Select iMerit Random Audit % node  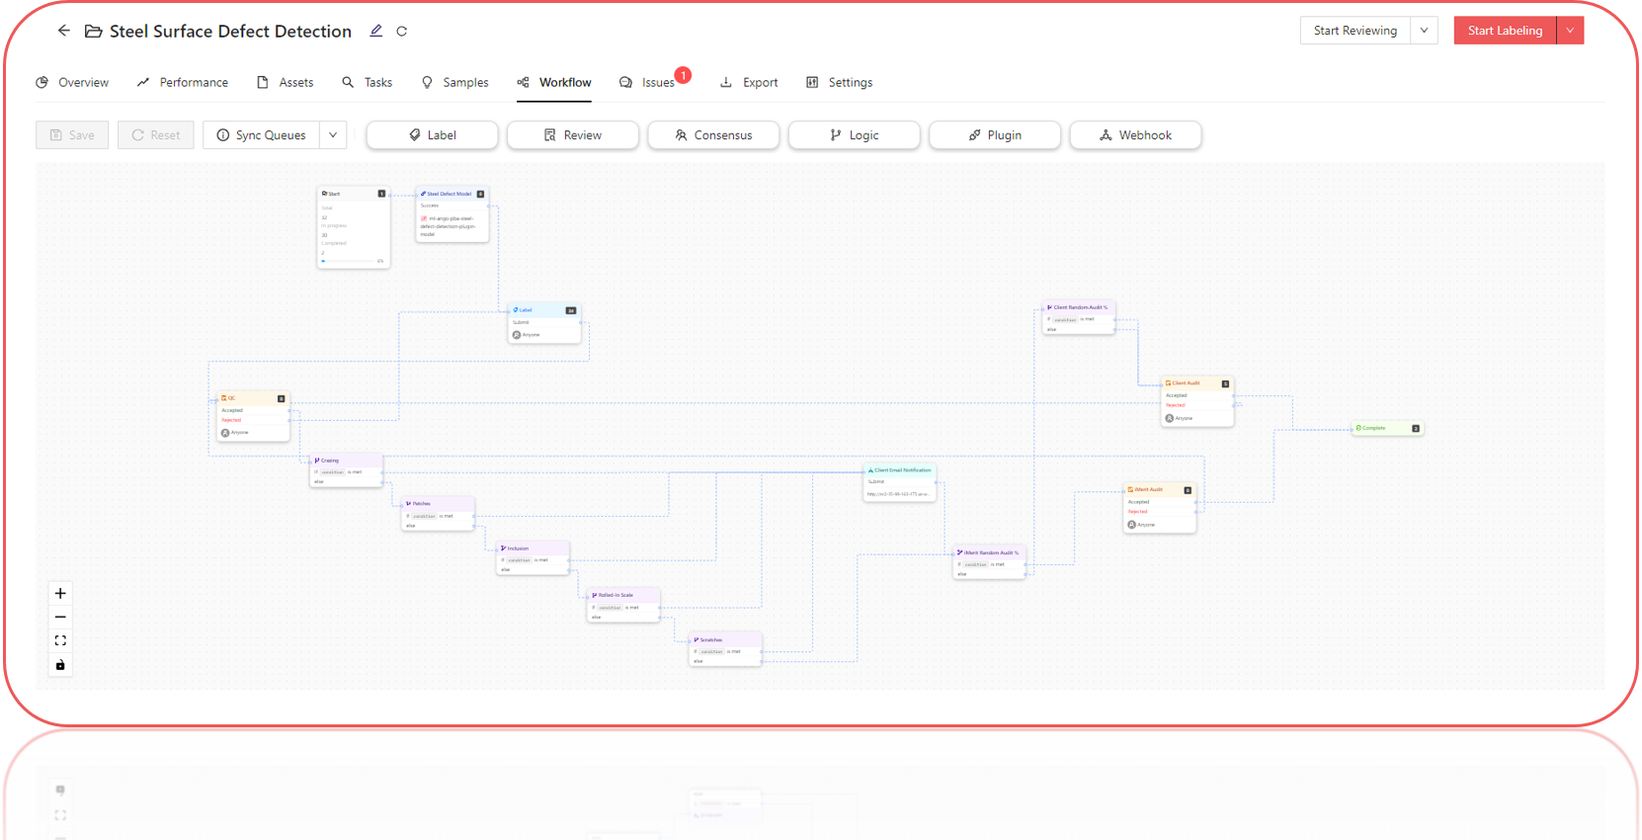989,562
